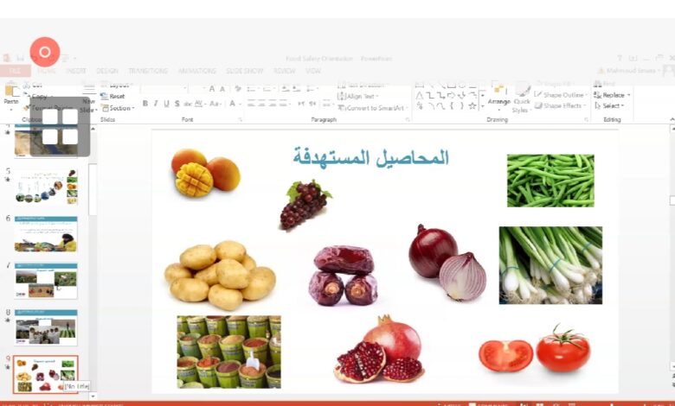Select slide 6 thumbnail in the panel

[46, 233]
